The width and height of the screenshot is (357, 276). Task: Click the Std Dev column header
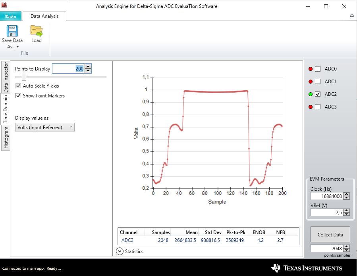pyautogui.click(x=213, y=232)
